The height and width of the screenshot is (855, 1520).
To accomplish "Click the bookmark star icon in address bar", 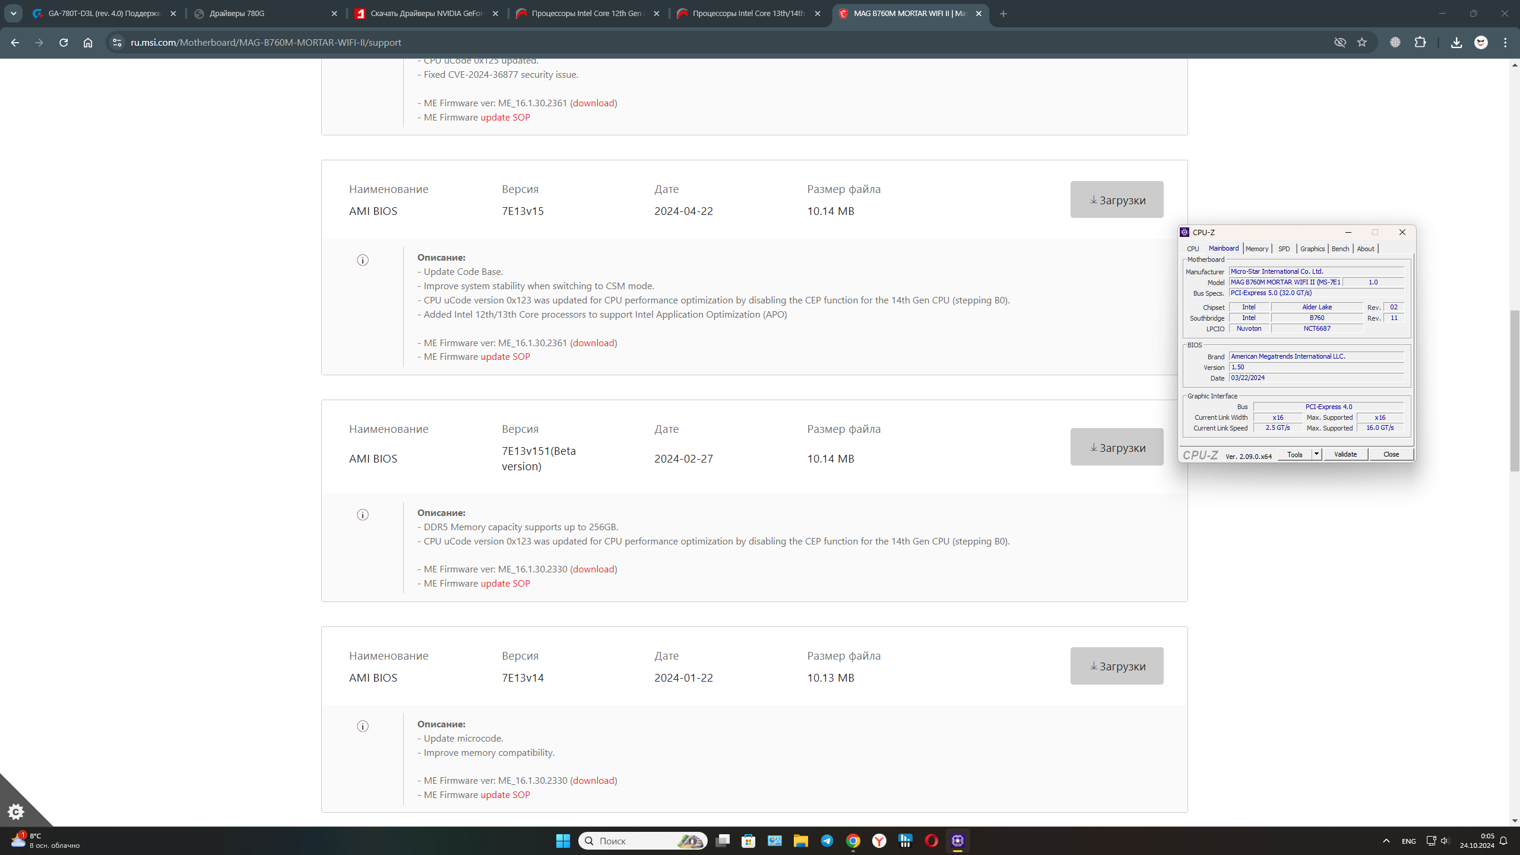I will (1362, 42).
